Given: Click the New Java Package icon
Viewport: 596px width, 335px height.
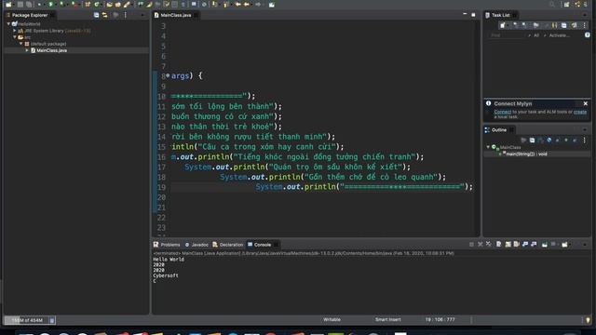Looking at the screenshot, I should [88, 4].
